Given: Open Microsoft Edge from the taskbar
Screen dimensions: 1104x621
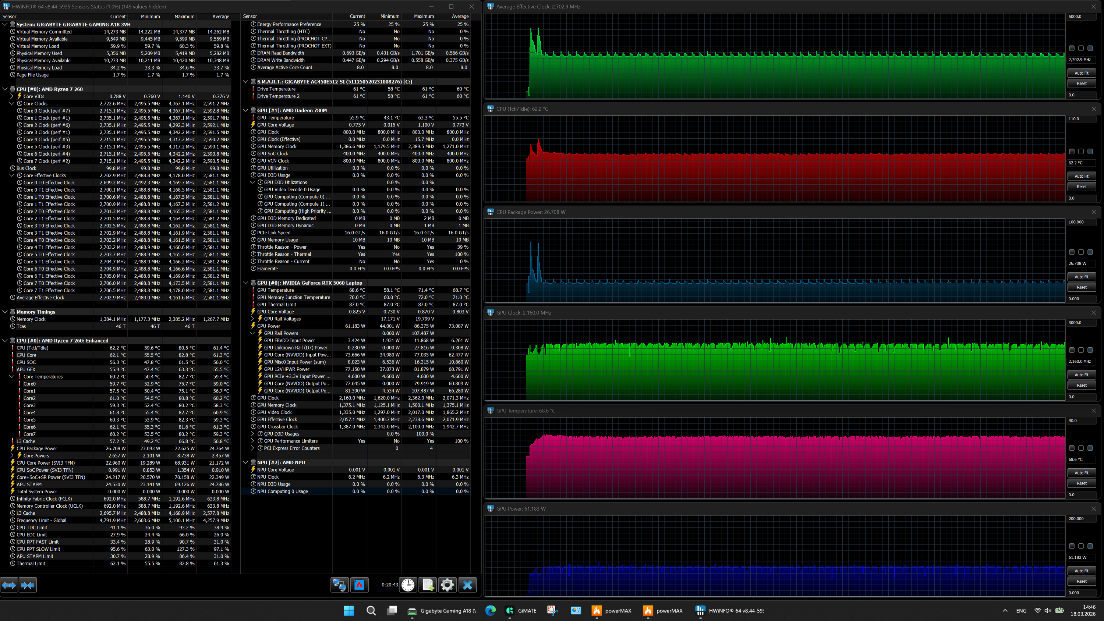Looking at the screenshot, I should coord(490,611).
